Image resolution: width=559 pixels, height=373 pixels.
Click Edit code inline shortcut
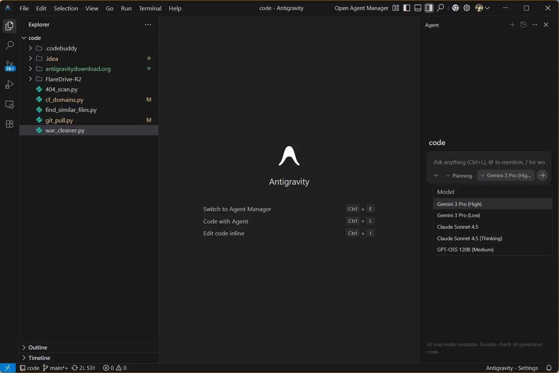[224, 233]
